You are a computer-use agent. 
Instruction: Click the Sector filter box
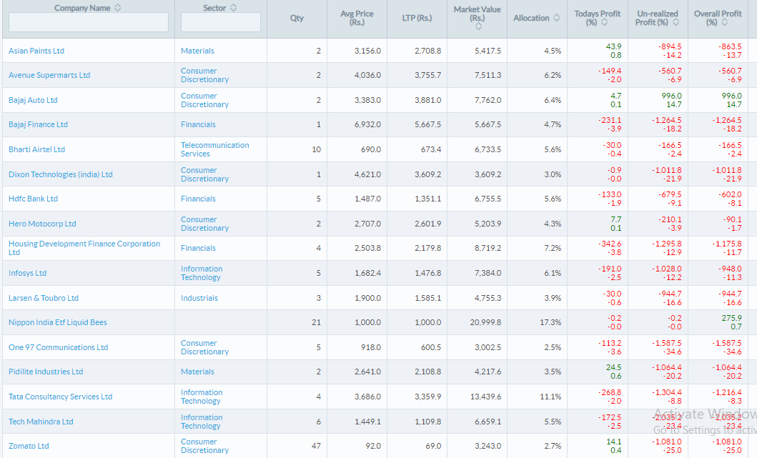pyautogui.click(x=221, y=22)
